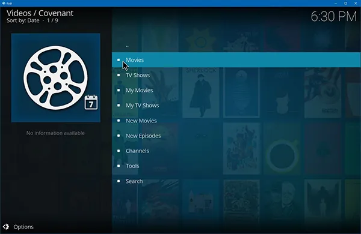Viewport: 361px width, 234px height.
Task: Click the calendar 7 badge icon
Action: pyautogui.click(x=91, y=102)
